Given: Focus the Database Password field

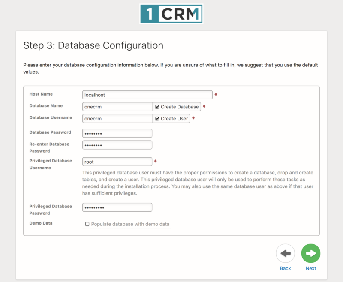Looking at the screenshot, I should click(x=117, y=133).
